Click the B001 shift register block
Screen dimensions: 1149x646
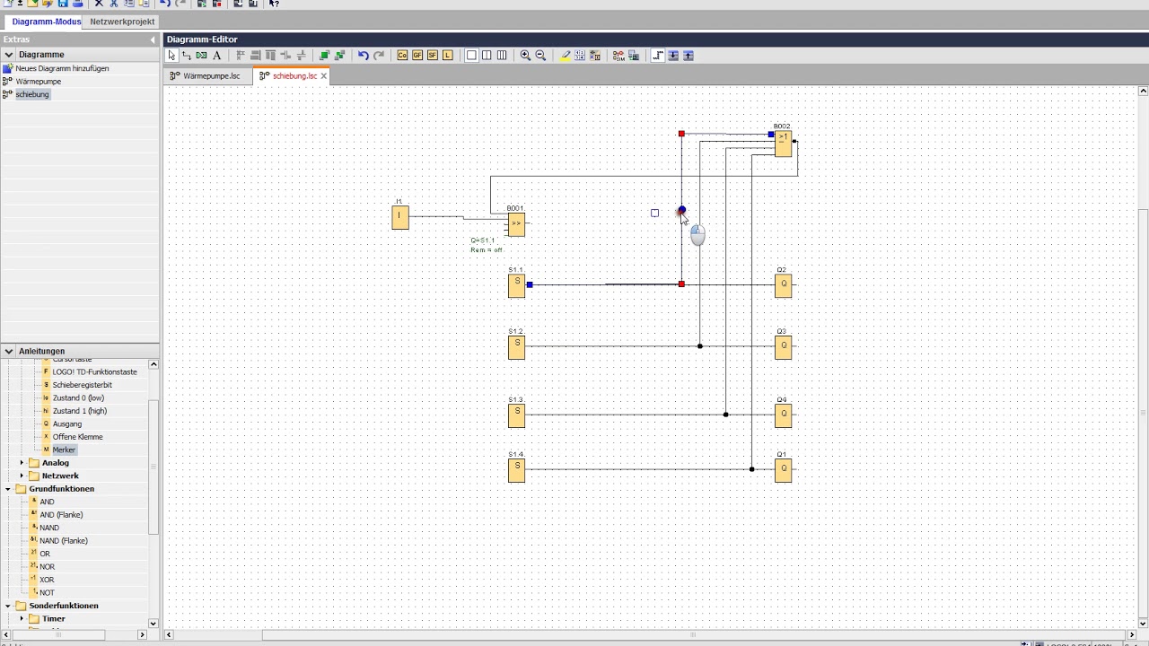pos(516,224)
